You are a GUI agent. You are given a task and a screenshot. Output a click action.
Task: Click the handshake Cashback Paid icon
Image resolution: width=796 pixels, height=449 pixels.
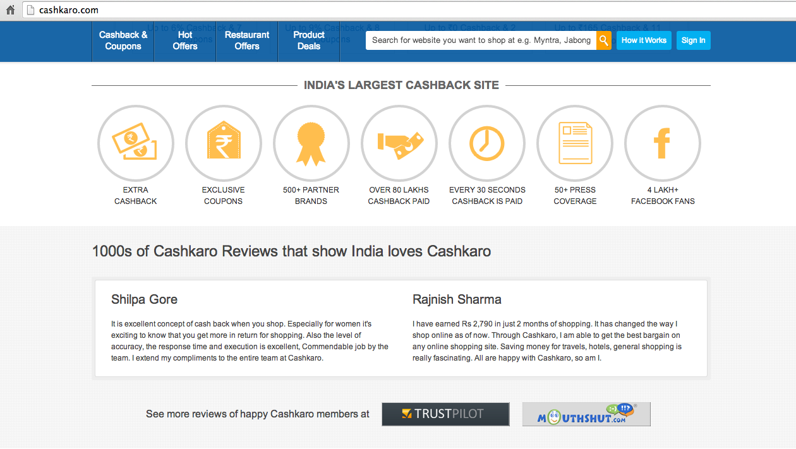[x=399, y=143]
